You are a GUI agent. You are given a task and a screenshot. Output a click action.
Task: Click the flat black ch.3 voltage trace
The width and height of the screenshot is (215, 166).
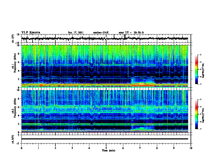pos(105,139)
